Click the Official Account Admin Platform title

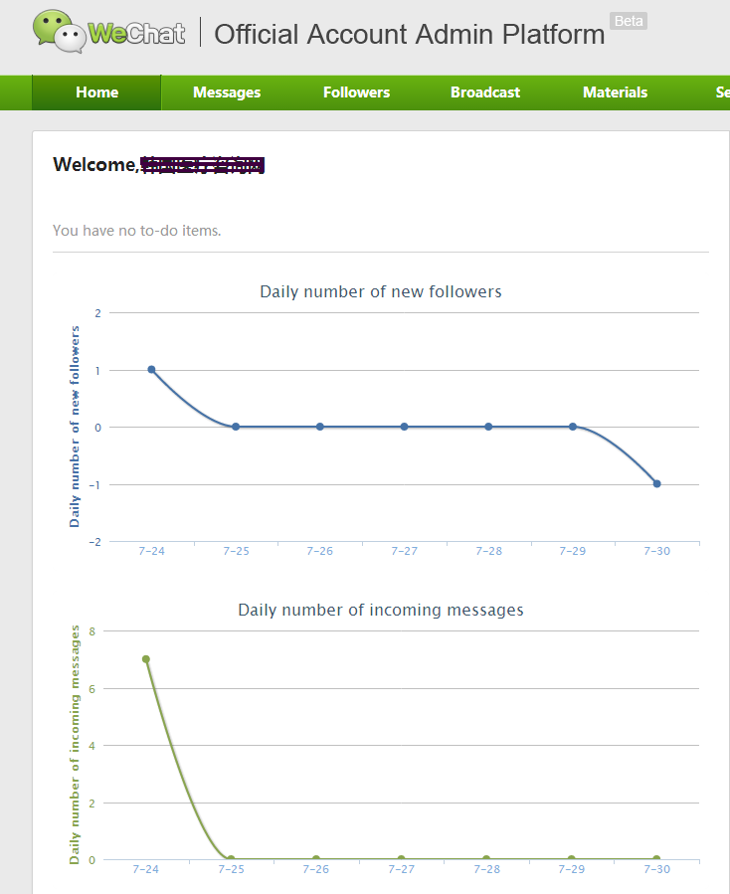pos(409,34)
